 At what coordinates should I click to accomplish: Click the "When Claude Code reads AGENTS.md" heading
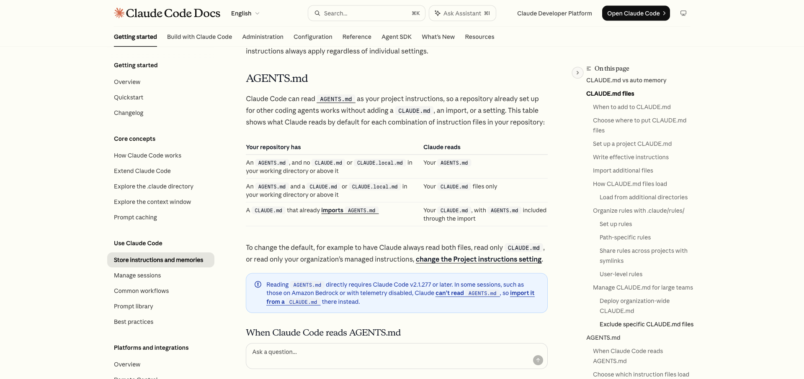323,333
